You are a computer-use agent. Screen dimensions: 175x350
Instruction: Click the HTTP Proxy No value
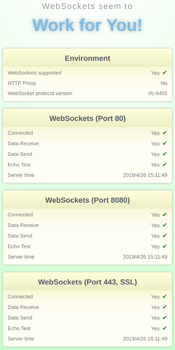164,83
